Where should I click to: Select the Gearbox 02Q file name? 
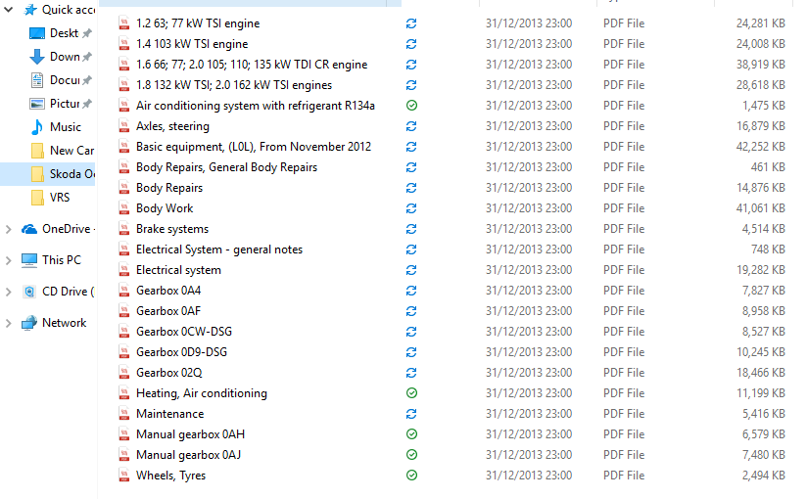click(168, 373)
